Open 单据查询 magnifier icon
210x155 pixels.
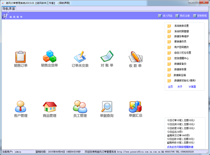(107, 107)
